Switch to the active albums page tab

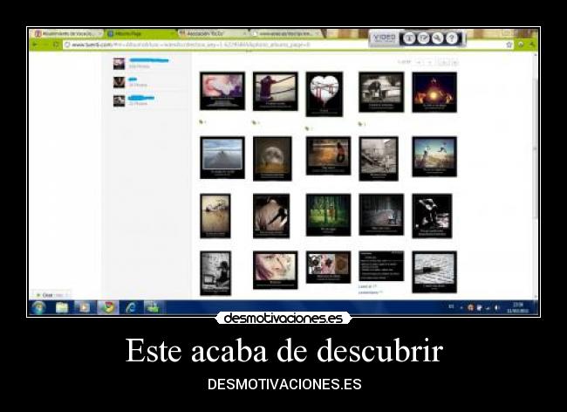[140, 34]
